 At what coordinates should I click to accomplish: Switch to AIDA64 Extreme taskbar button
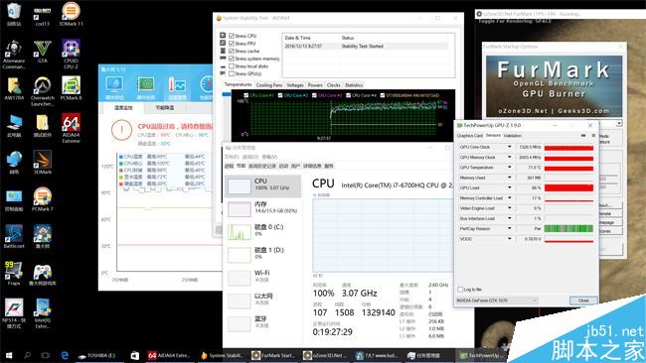[x=169, y=355]
